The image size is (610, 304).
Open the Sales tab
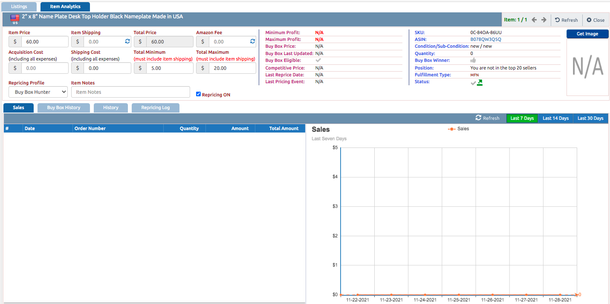pyautogui.click(x=18, y=108)
